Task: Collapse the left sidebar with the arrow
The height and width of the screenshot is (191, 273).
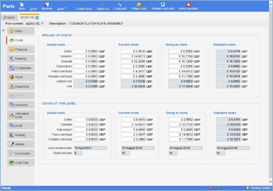Action: [x=3, y=31]
